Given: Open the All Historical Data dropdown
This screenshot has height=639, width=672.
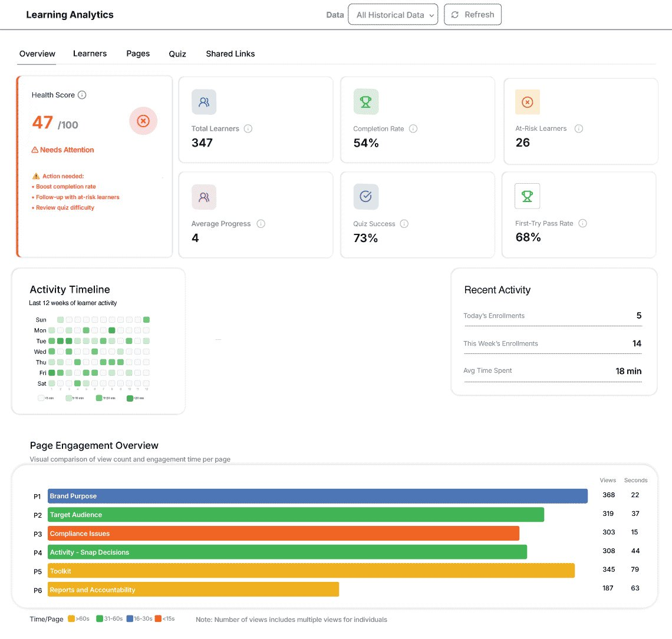Looking at the screenshot, I should pos(393,14).
